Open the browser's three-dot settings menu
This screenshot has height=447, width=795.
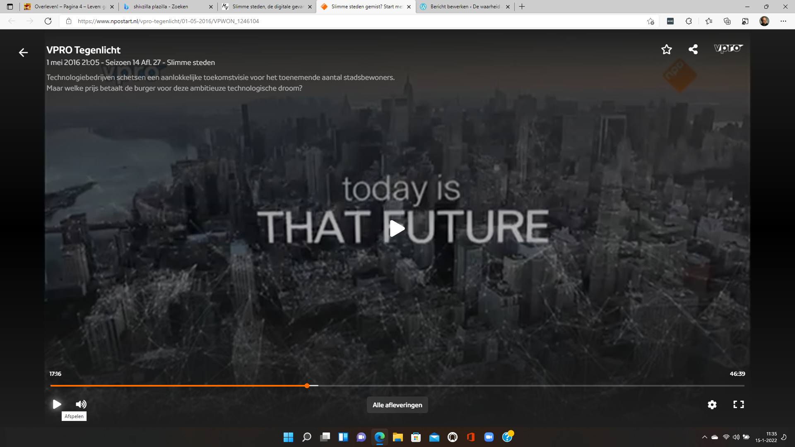(x=783, y=21)
